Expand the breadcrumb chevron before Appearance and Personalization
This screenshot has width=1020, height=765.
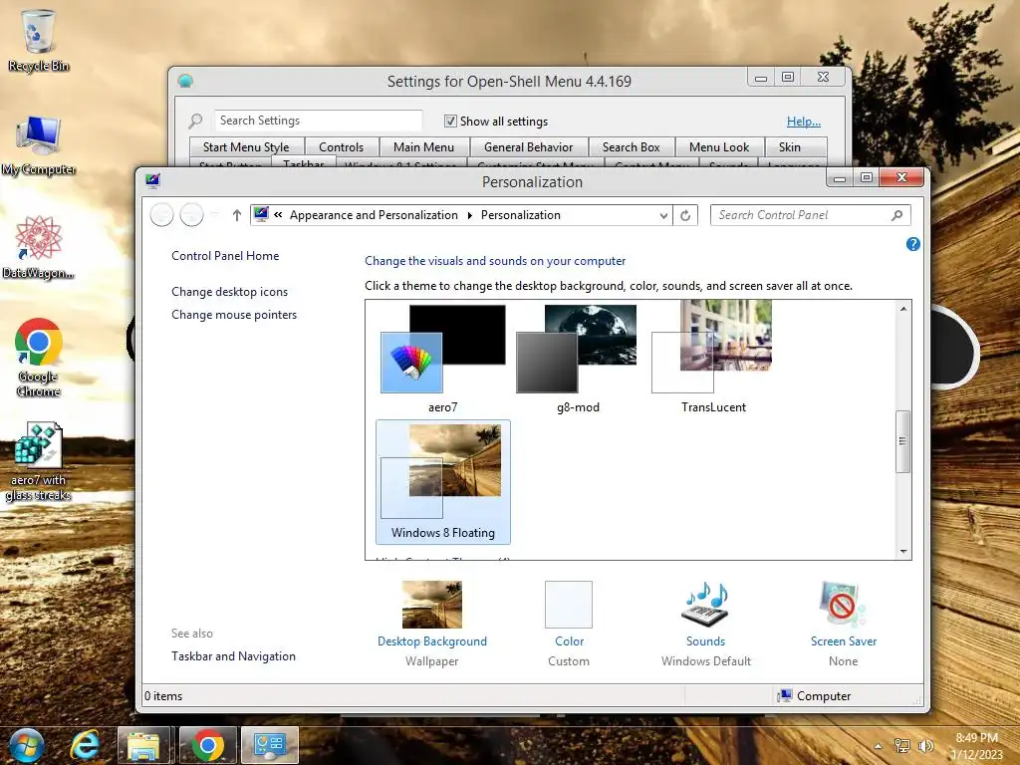click(x=278, y=215)
